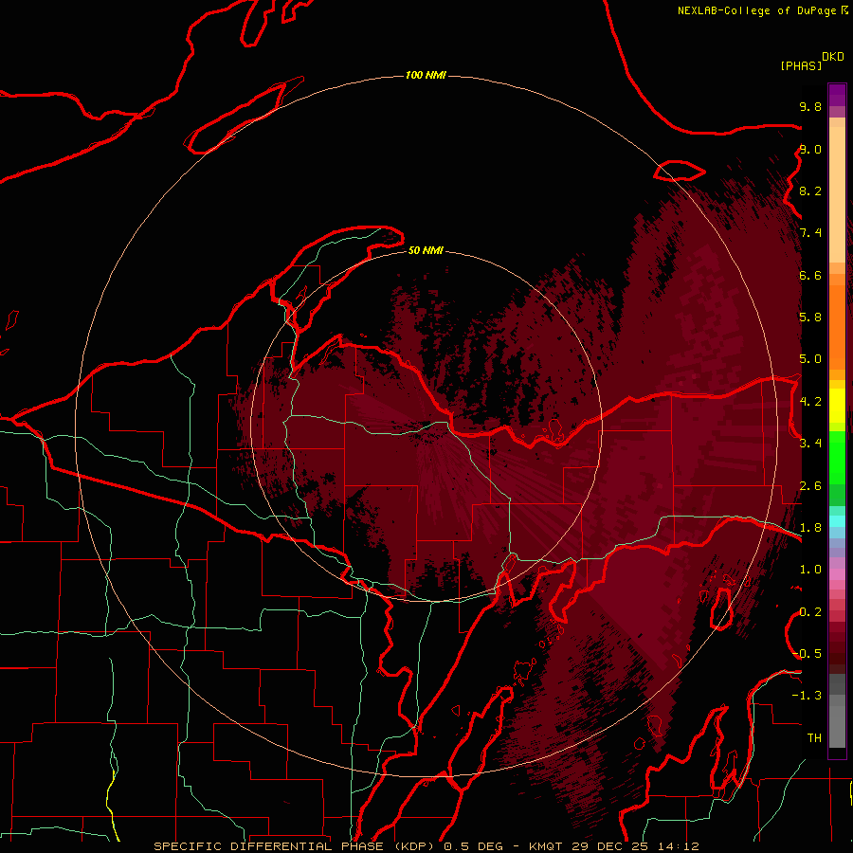Click the TH label on the scale
Screen dimensions: 853x853
coord(814,737)
